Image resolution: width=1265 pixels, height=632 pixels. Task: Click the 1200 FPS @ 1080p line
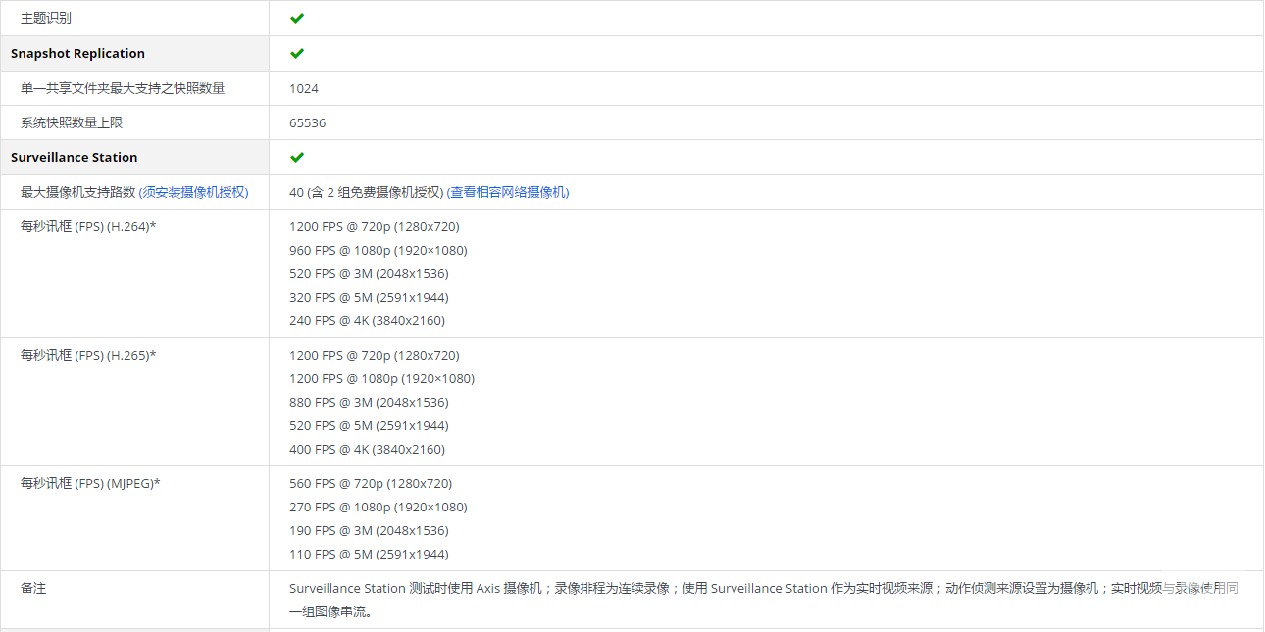(x=381, y=378)
